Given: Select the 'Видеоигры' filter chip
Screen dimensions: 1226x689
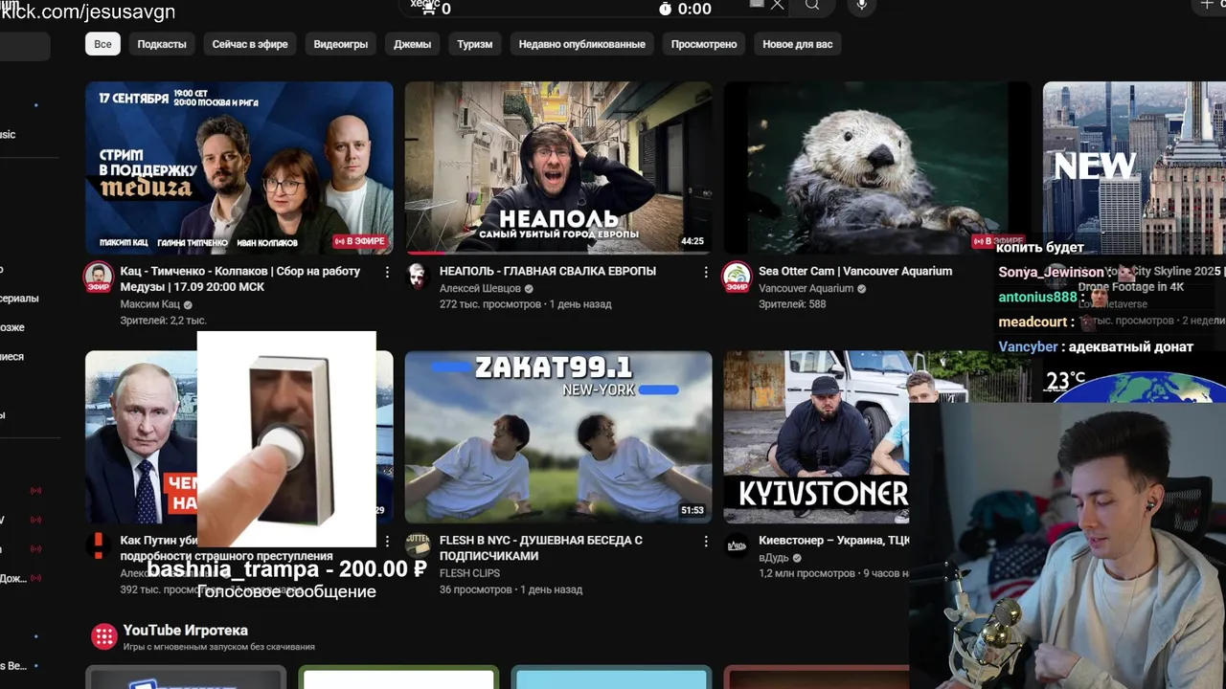Looking at the screenshot, I should (341, 44).
